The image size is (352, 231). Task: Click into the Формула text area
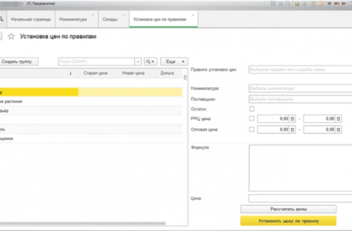tap(300, 168)
